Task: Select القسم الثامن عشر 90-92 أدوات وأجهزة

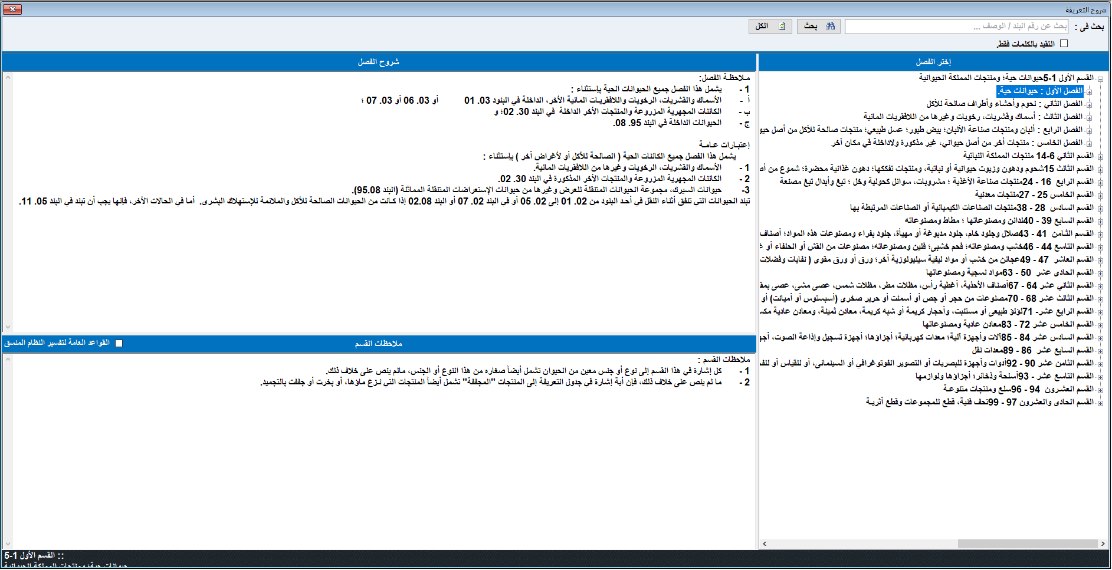Action: [927, 363]
